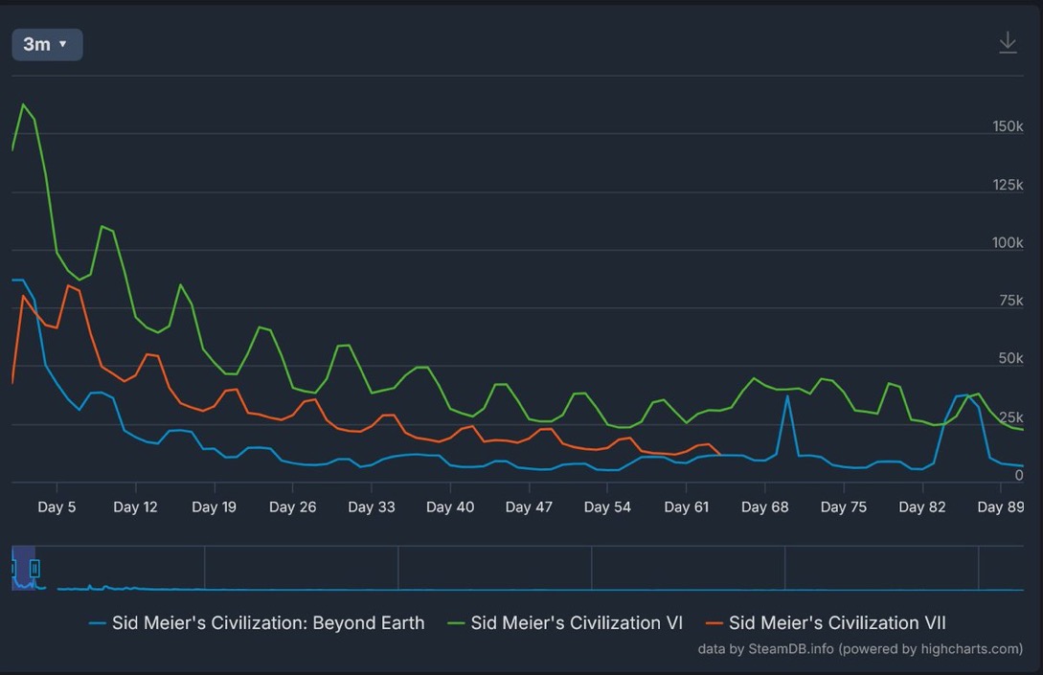Image resolution: width=1043 pixels, height=675 pixels.
Task: Click the Day 61 axis label
Action: point(687,507)
